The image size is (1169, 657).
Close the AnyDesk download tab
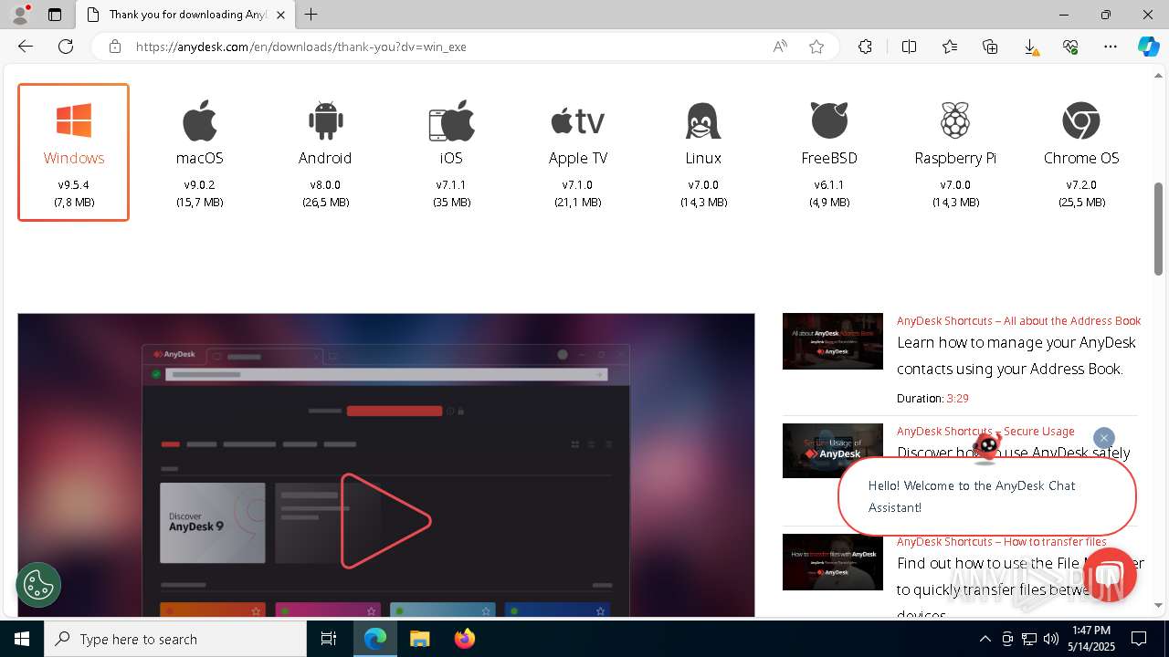[x=280, y=15]
